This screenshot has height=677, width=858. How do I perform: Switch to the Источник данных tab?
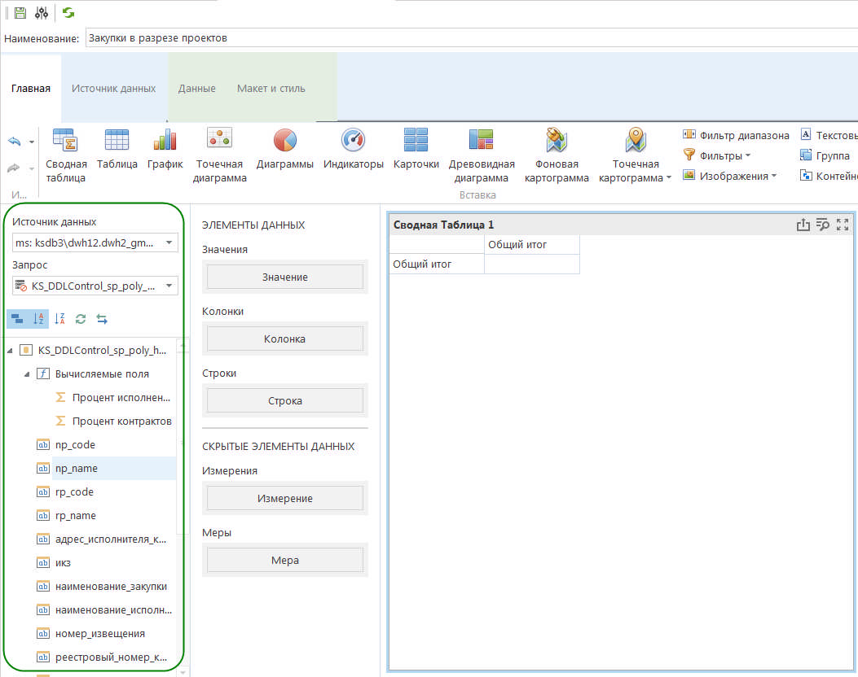pyautogui.click(x=113, y=88)
